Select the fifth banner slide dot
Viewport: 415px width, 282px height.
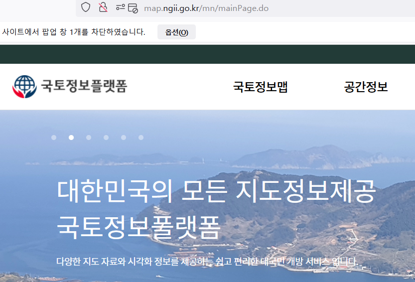tap(124, 138)
